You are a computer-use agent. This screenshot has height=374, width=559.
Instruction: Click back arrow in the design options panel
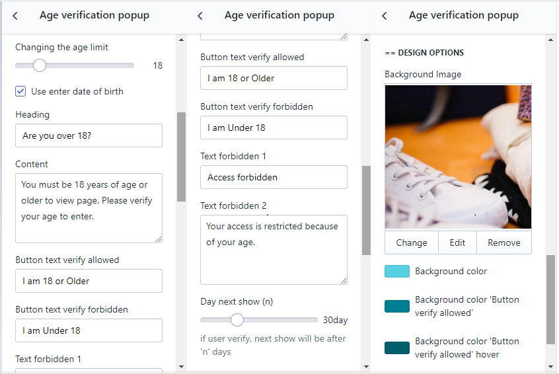tap(385, 16)
